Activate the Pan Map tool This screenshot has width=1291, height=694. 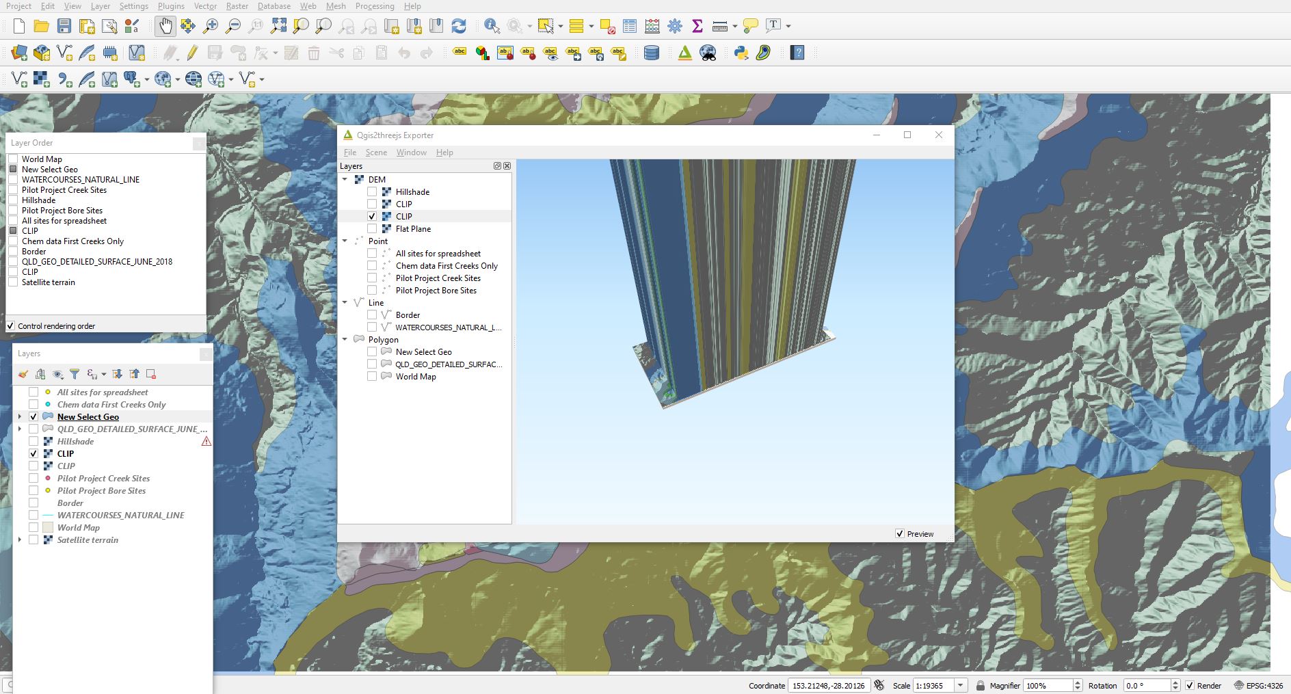pyautogui.click(x=165, y=25)
